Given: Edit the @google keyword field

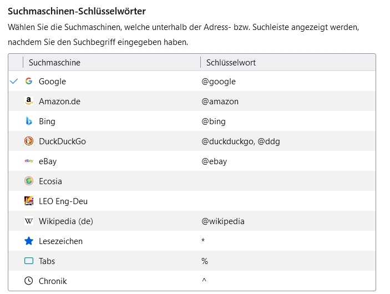Looking at the screenshot, I should coord(219,82).
